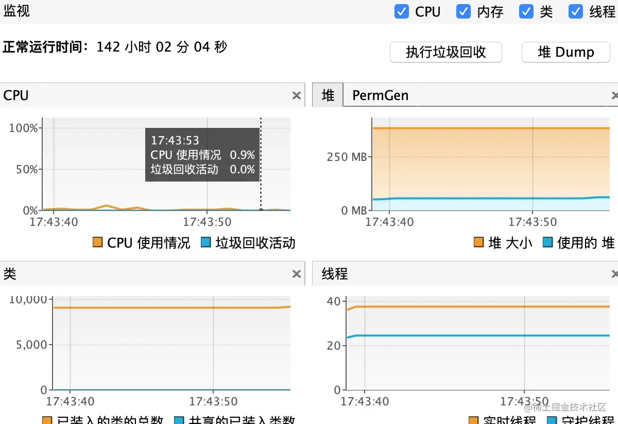
Task: Close the 类 (classes) panel
Action: 296,274
